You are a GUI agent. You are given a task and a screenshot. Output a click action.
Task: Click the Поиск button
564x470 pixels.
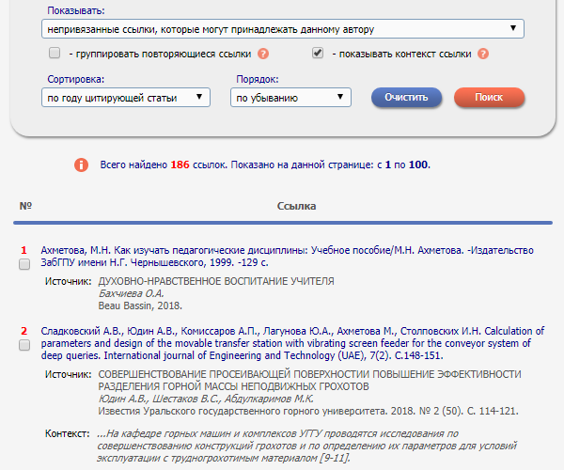pyautogui.click(x=489, y=98)
